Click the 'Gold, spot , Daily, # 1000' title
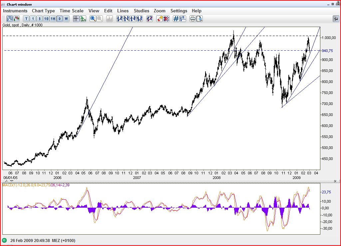The image size is (341, 246). click(x=22, y=25)
